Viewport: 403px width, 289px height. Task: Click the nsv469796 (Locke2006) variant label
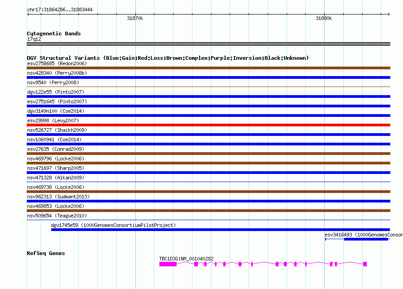(56, 159)
